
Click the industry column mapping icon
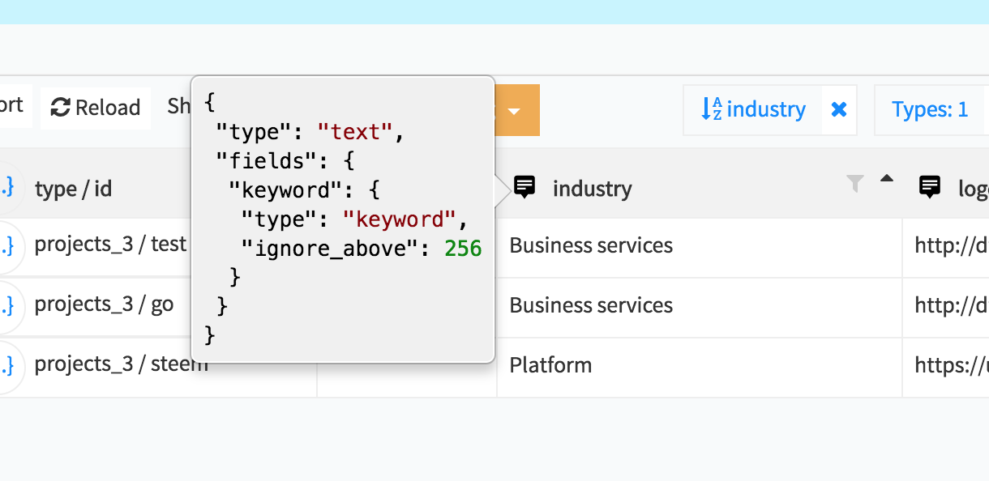pos(525,188)
